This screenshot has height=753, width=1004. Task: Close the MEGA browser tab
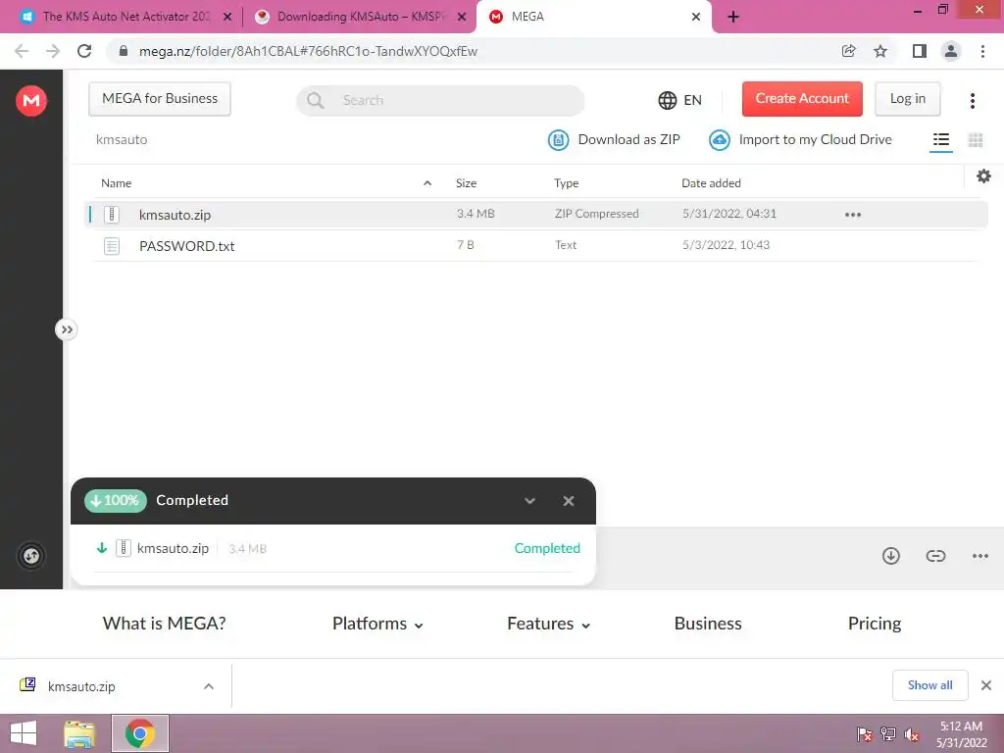click(696, 17)
